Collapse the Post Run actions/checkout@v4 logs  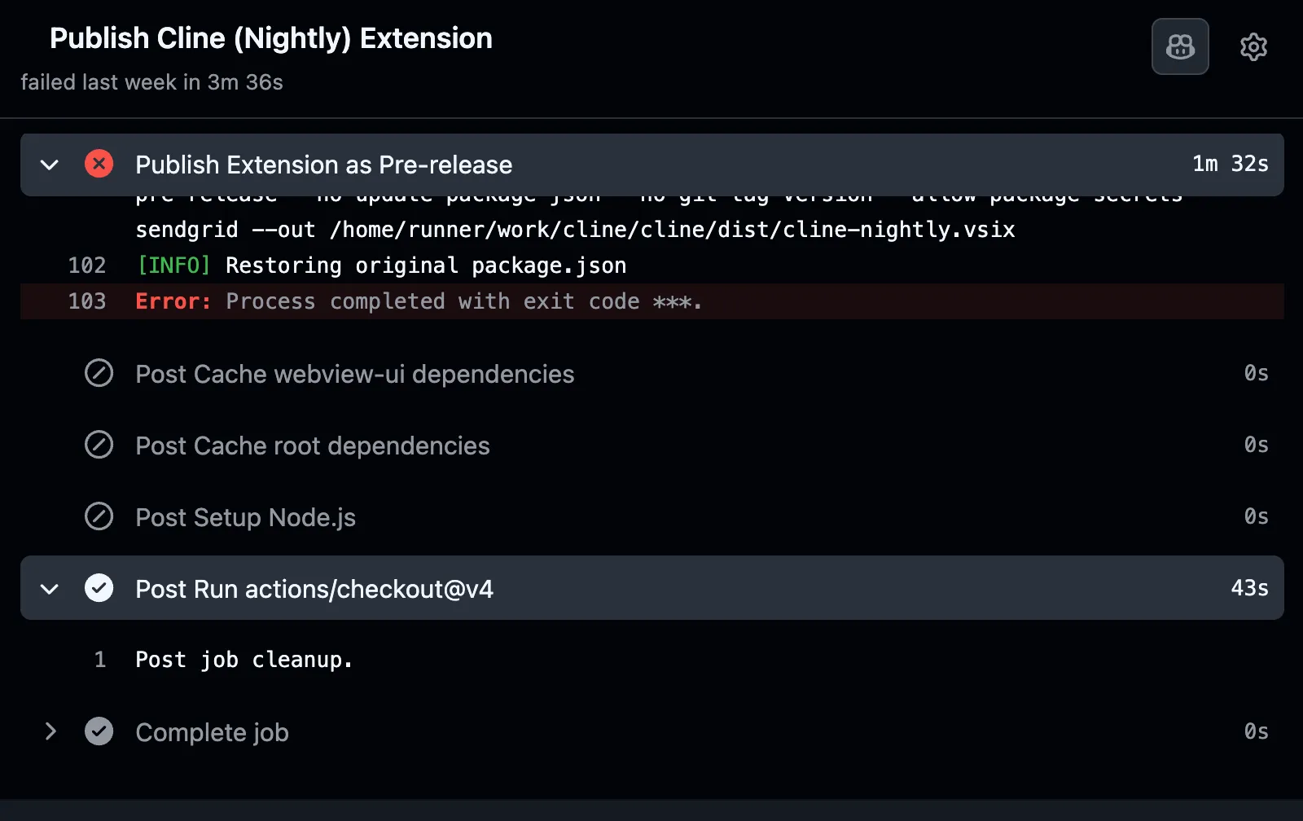[x=49, y=588]
